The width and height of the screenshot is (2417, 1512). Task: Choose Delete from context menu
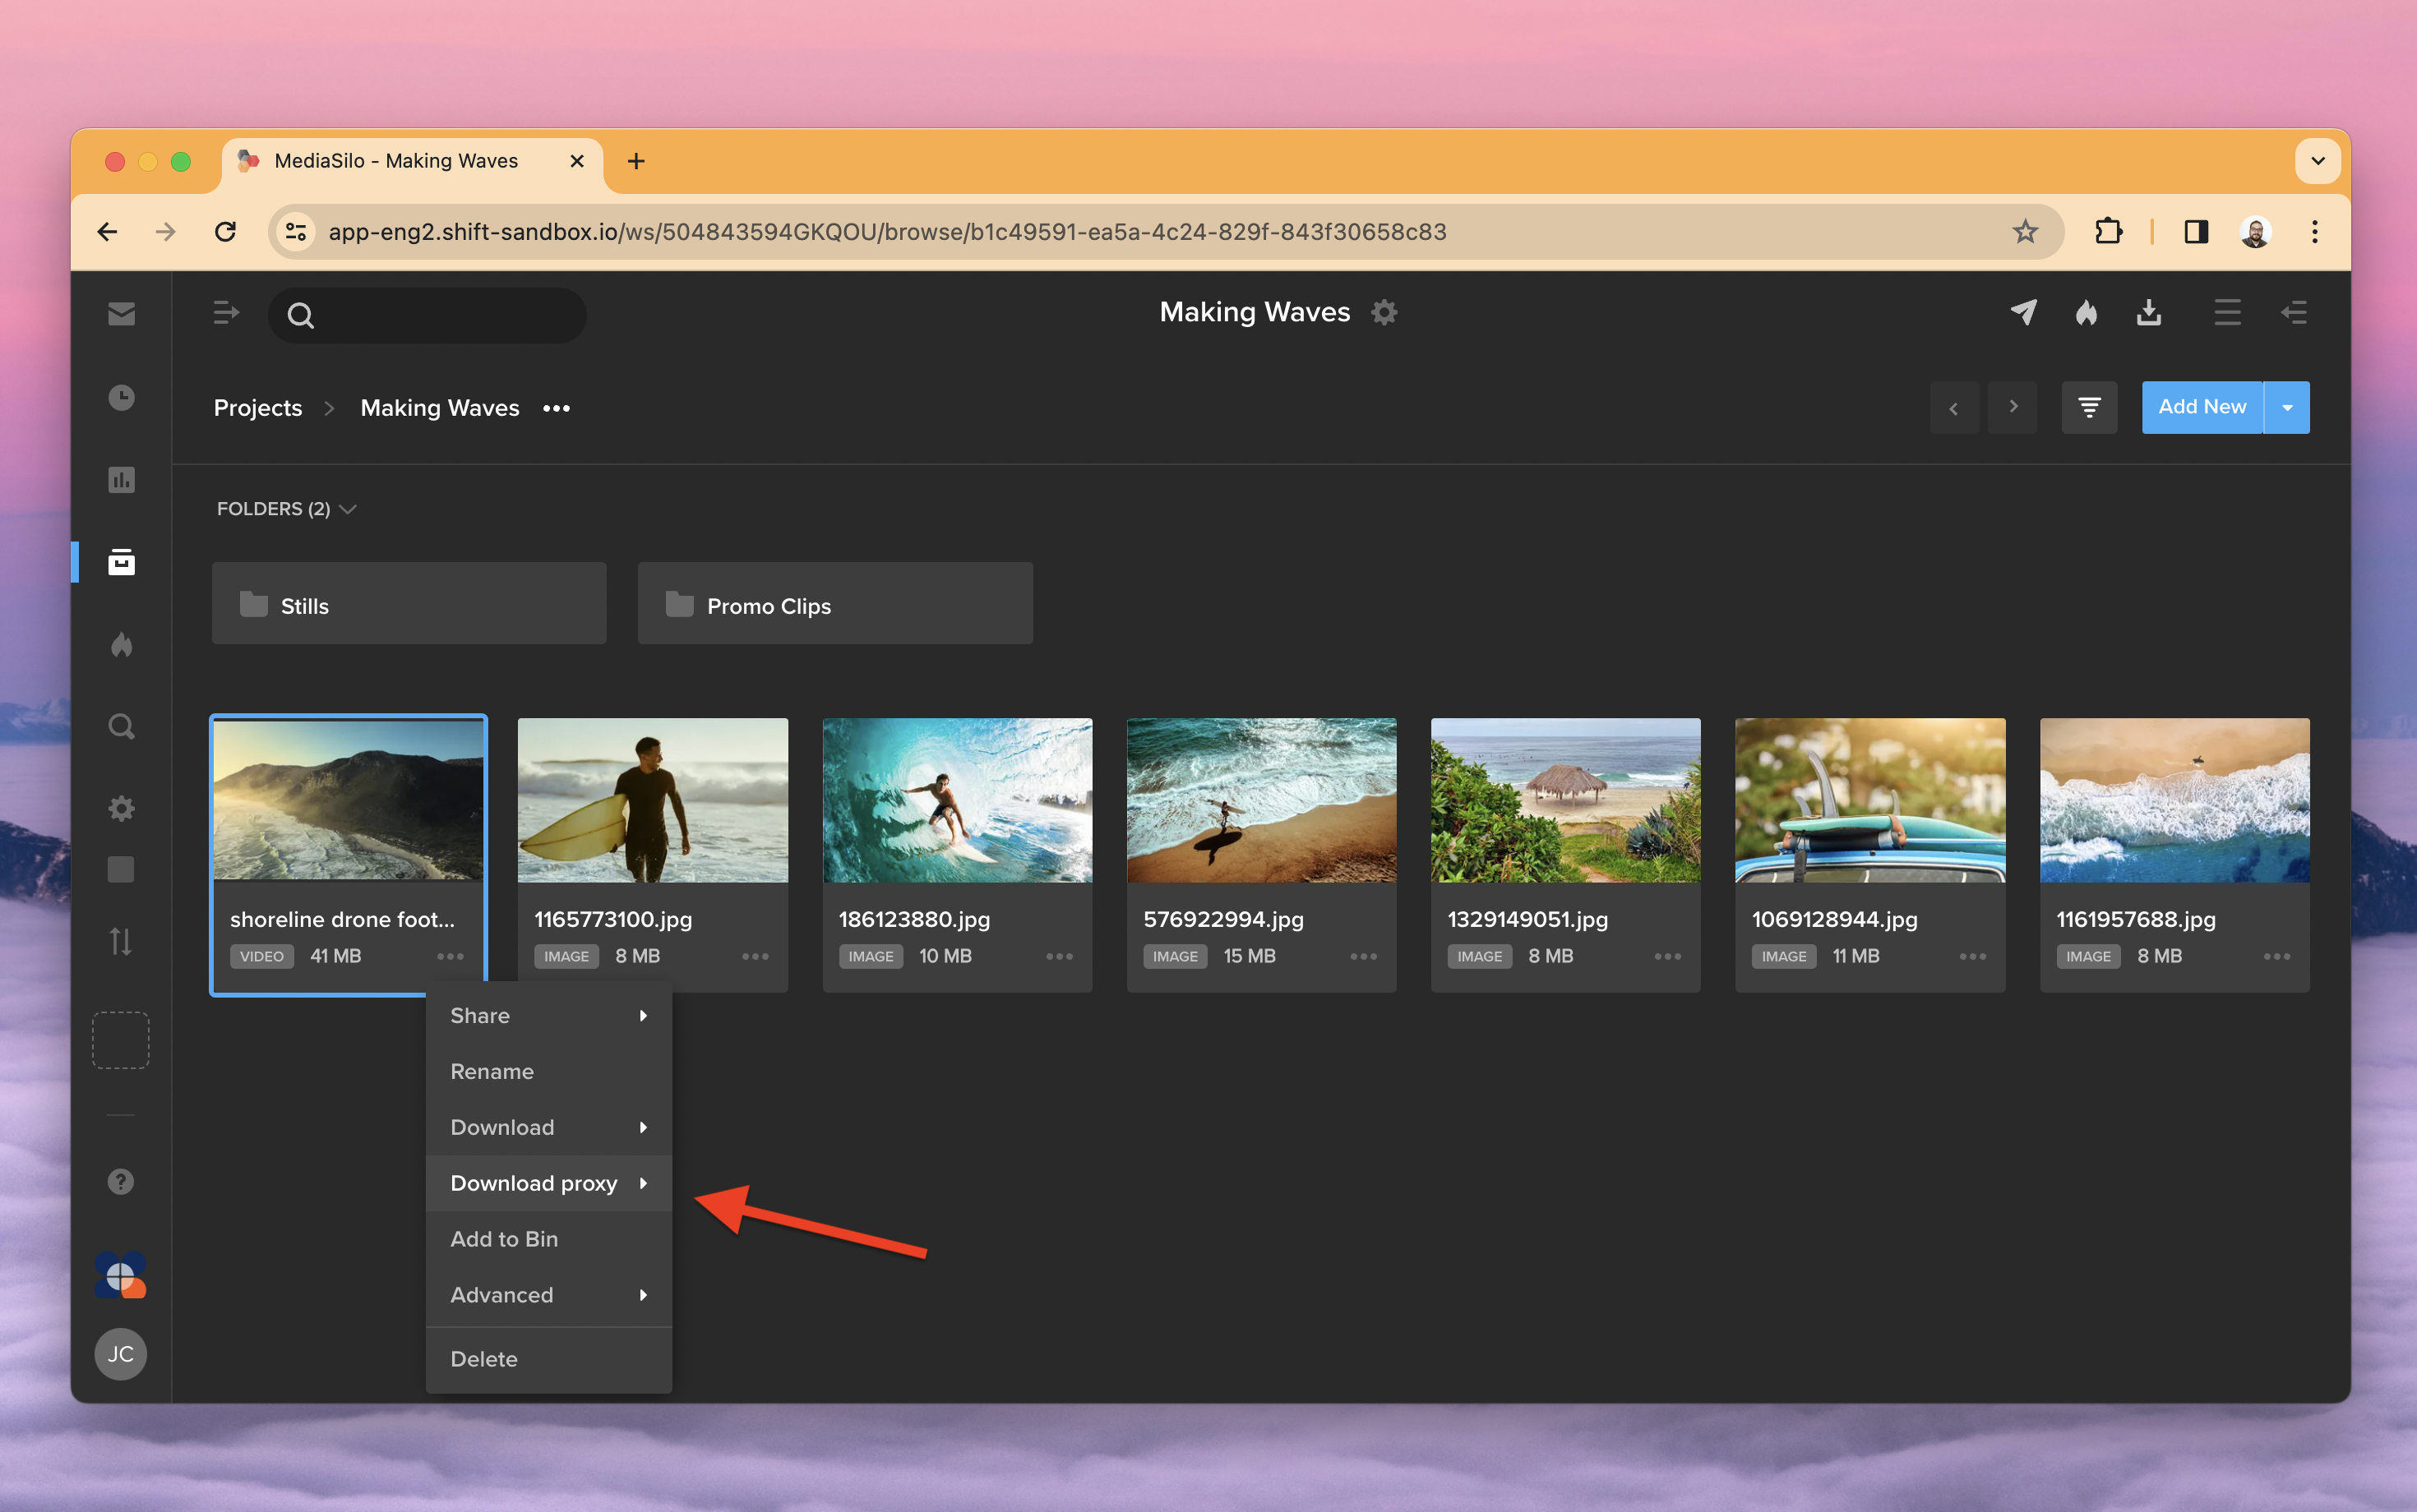pos(548,1359)
